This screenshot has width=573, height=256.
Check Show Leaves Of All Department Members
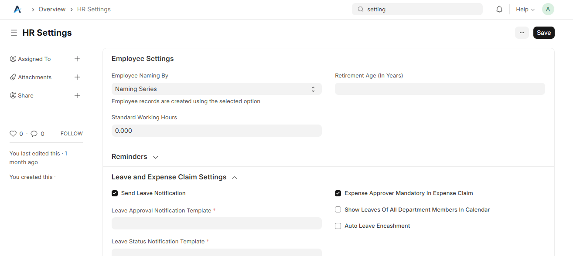point(338,210)
